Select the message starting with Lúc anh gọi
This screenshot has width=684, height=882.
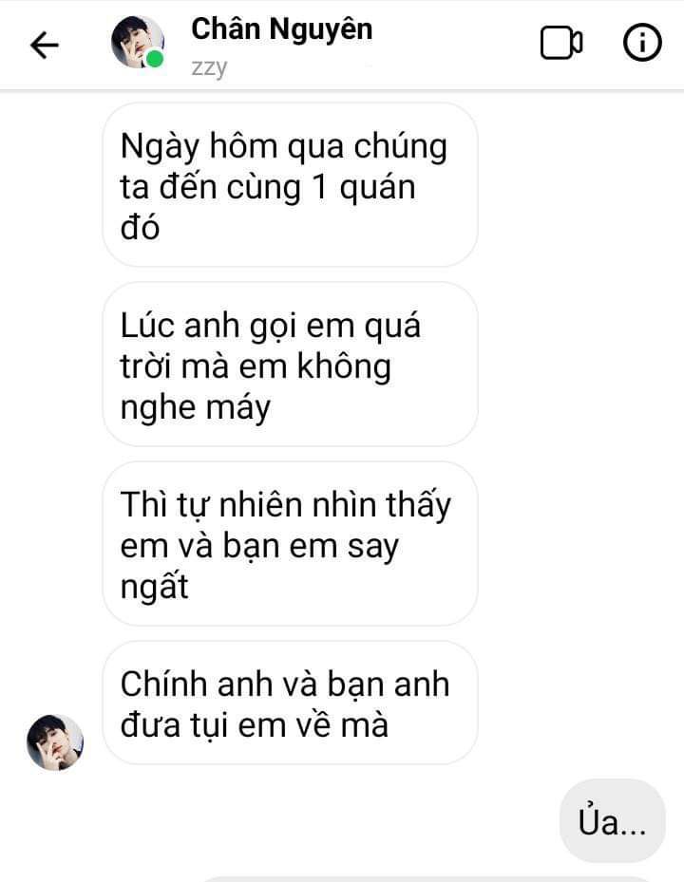click(x=290, y=365)
